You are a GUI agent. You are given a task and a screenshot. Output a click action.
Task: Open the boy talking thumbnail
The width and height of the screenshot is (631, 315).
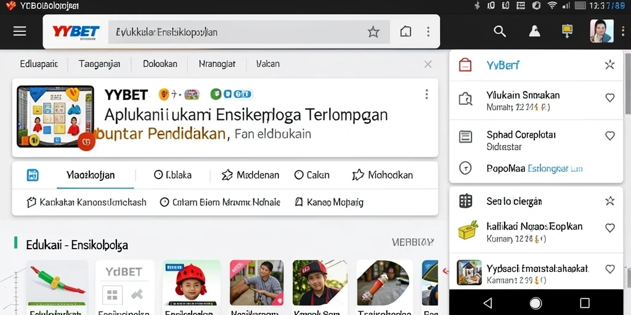(256, 282)
